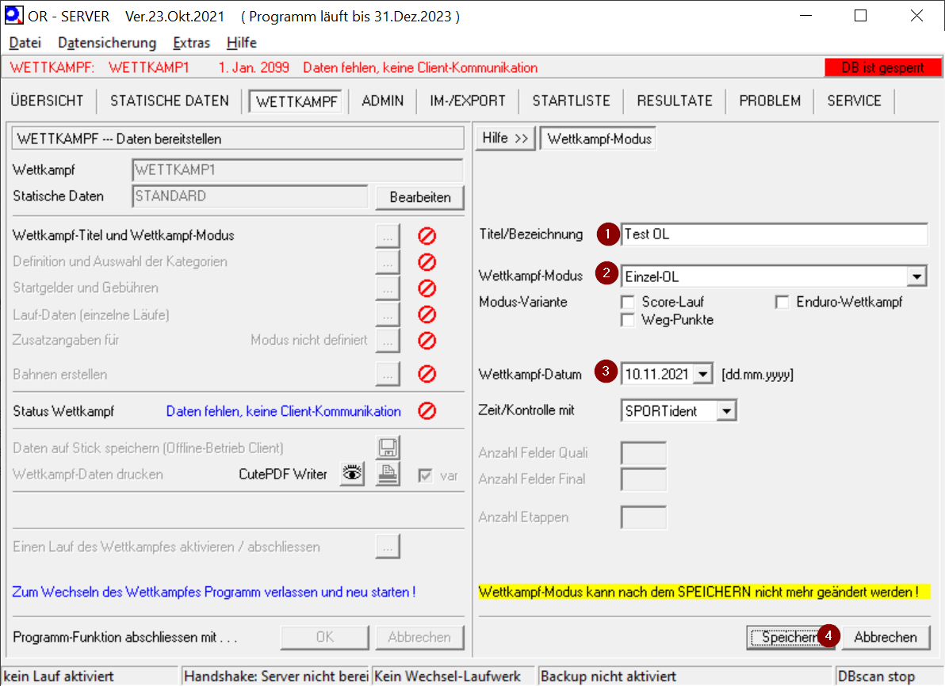Open the Wettkampf-Modus dropdown
The image size is (945, 686).
917,276
